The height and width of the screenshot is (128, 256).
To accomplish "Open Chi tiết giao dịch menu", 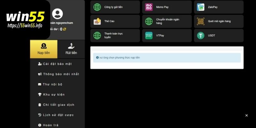I will point(57,105).
